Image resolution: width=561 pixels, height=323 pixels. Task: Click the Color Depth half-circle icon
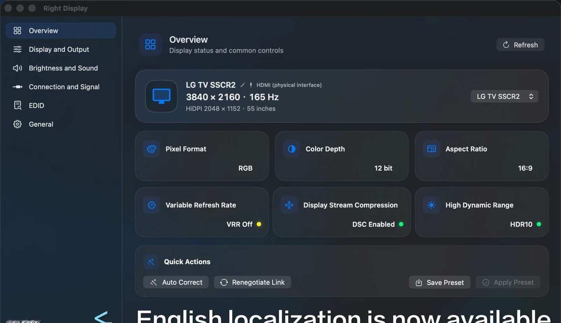click(291, 149)
